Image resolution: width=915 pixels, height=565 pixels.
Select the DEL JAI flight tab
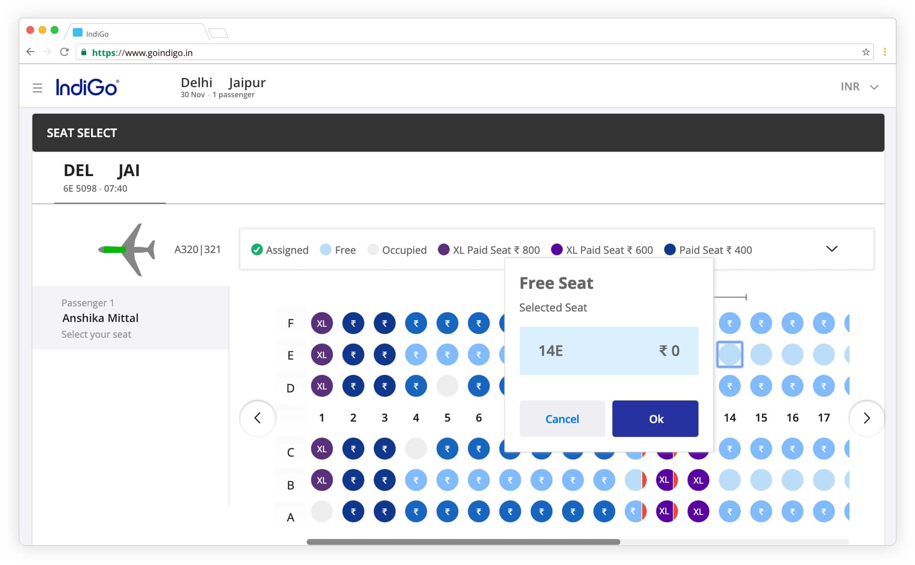pyautogui.click(x=109, y=178)
